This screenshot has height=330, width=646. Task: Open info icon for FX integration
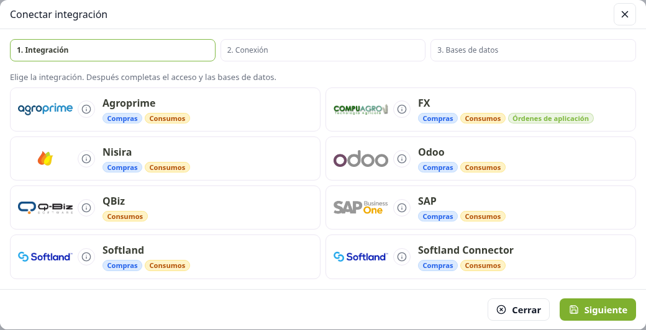(402, 109)
